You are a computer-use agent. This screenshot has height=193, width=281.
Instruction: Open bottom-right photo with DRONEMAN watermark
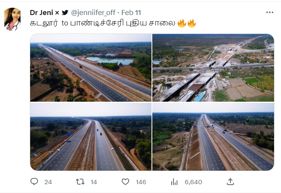(213, 137)
